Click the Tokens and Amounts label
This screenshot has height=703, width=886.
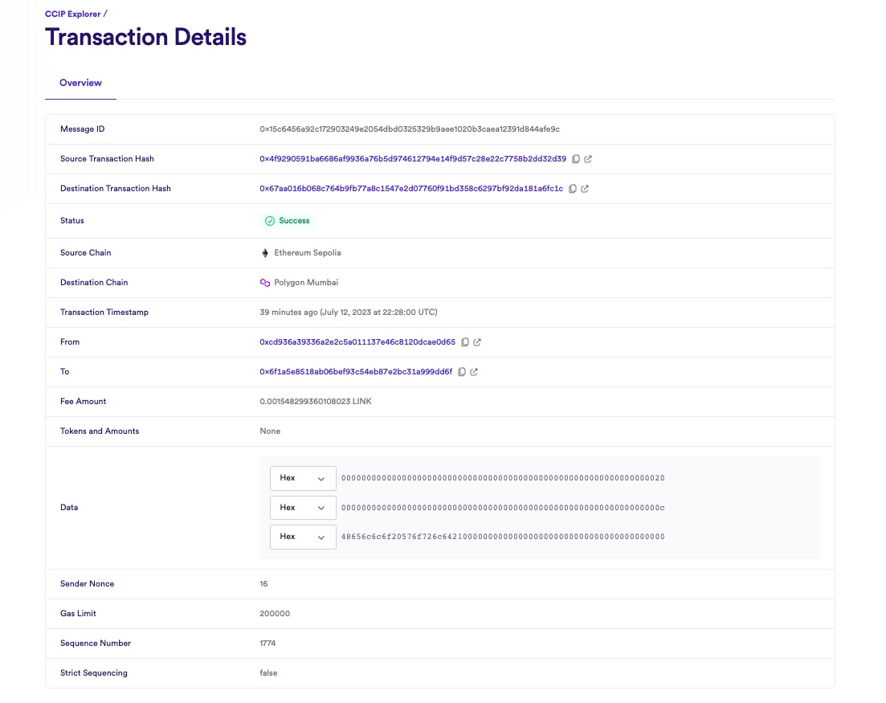click(x=100, y=431)
